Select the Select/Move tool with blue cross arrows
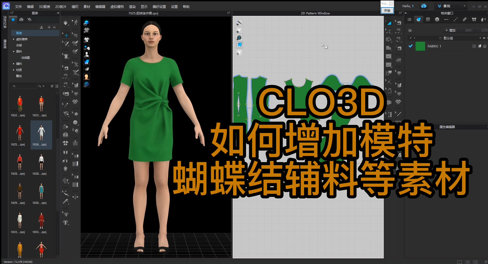Screen dimensions: 488x264 [66, 35]
